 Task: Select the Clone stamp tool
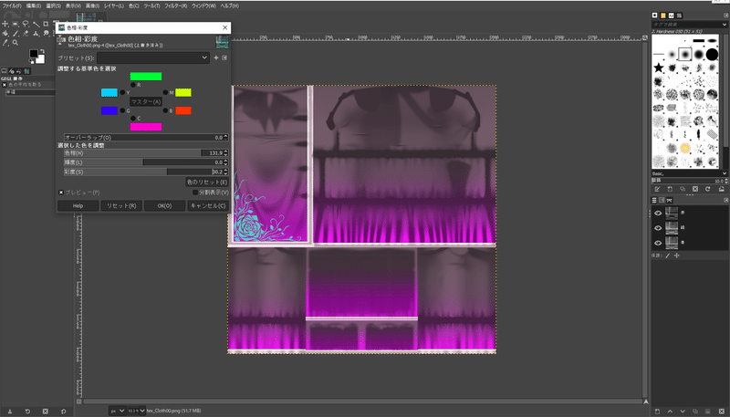(36, 34)
